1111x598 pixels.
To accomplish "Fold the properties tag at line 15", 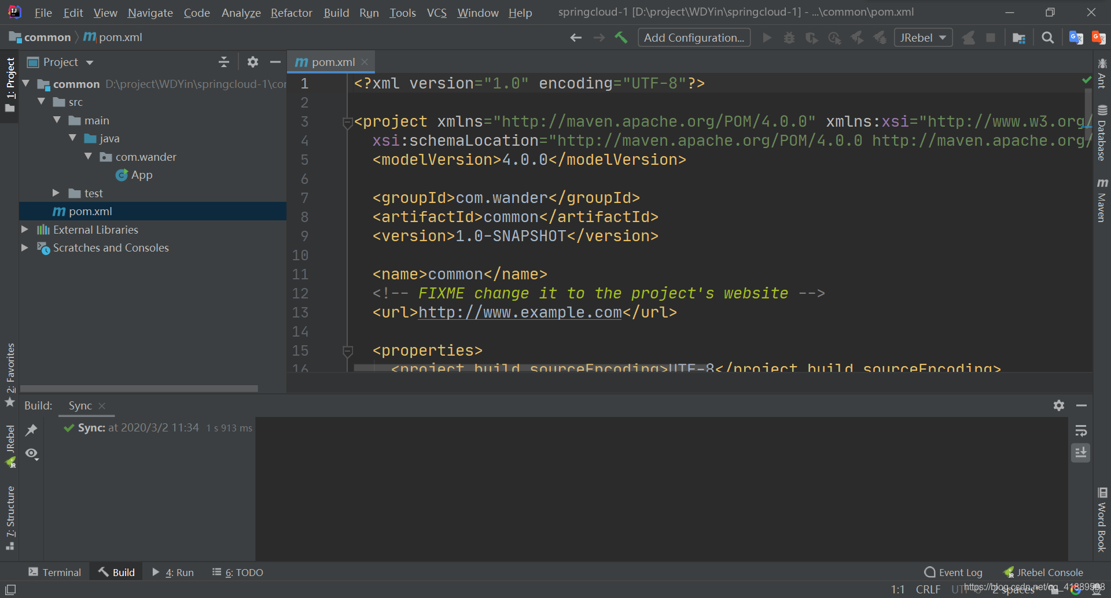I will tap(348, 351).
